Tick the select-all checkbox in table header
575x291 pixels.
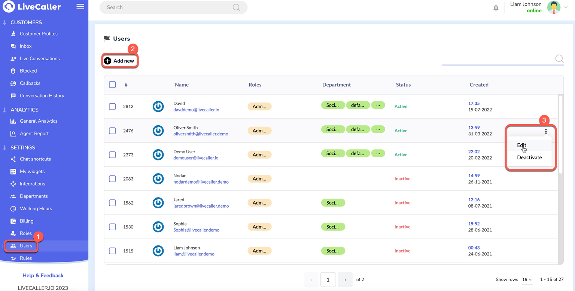[112, 85]
